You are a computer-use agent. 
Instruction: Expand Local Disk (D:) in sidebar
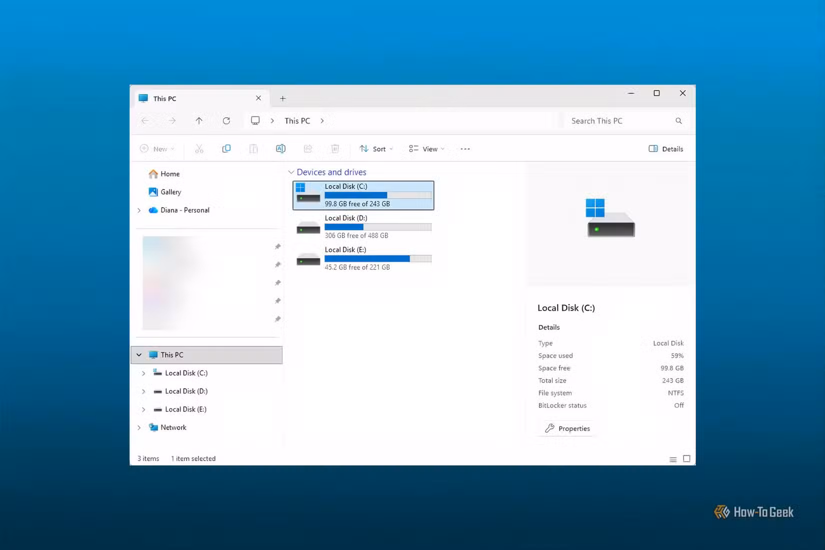tap(143, 391)
